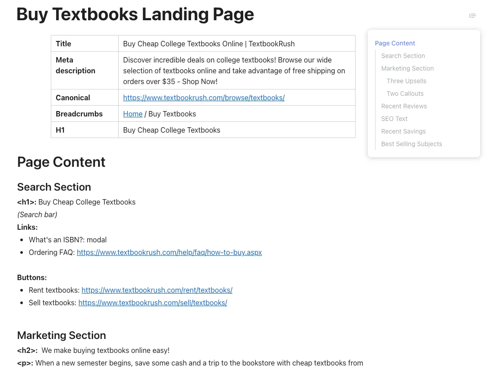Open Search Section in table of contents
499x370 pixels.
[x=403, y=56]
